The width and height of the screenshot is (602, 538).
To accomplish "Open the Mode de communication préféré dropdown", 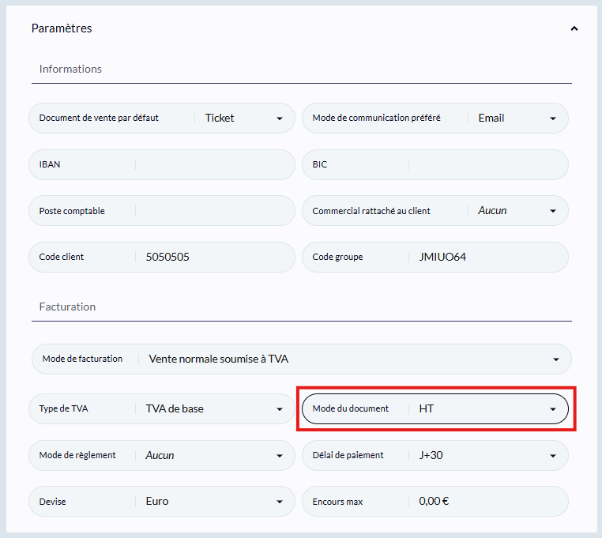I will point(435,118).
